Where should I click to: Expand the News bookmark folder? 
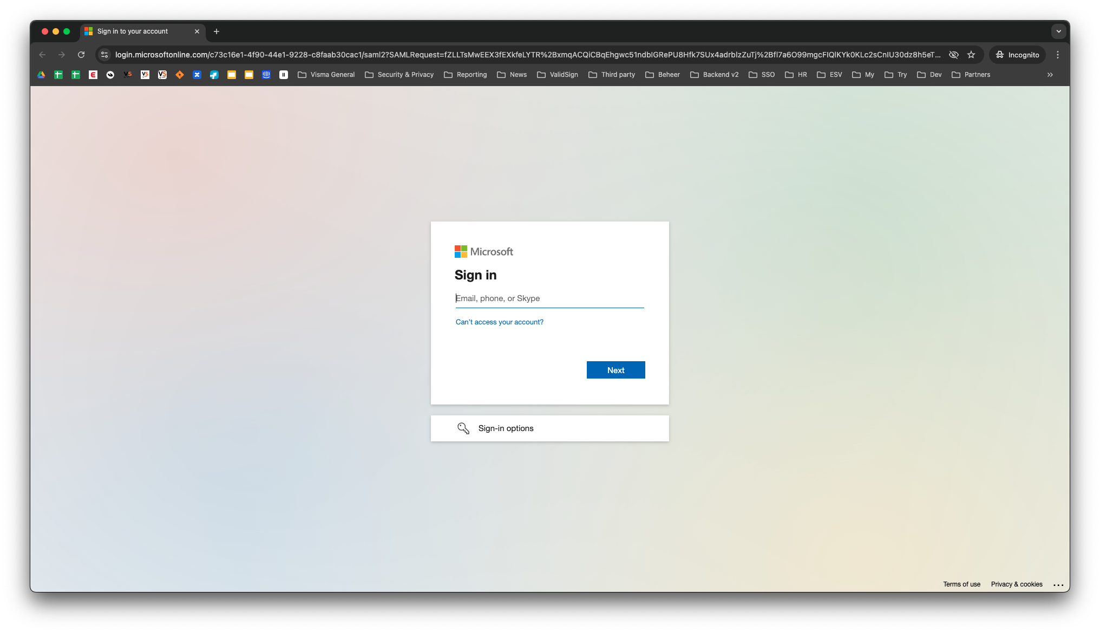pyautogui.click(x=512, y=75)
